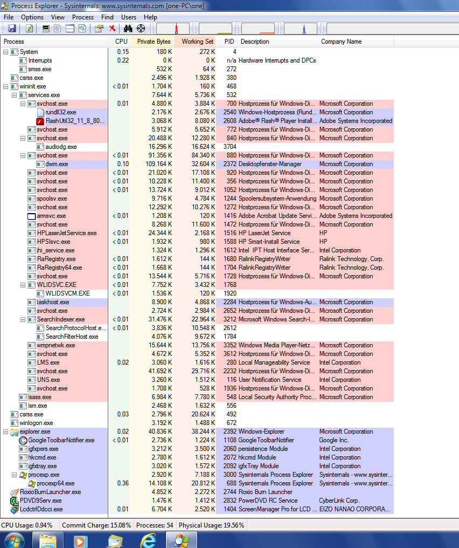Click the Process column header
The width and height of the screenshot is (459, 548).
54,42
